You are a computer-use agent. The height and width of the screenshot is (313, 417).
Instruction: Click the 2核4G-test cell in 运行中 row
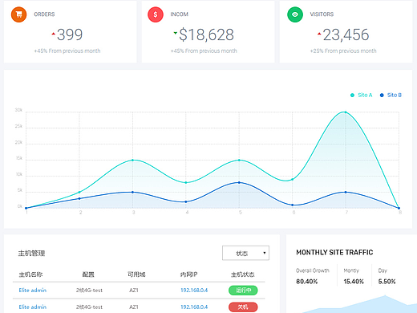89,291
